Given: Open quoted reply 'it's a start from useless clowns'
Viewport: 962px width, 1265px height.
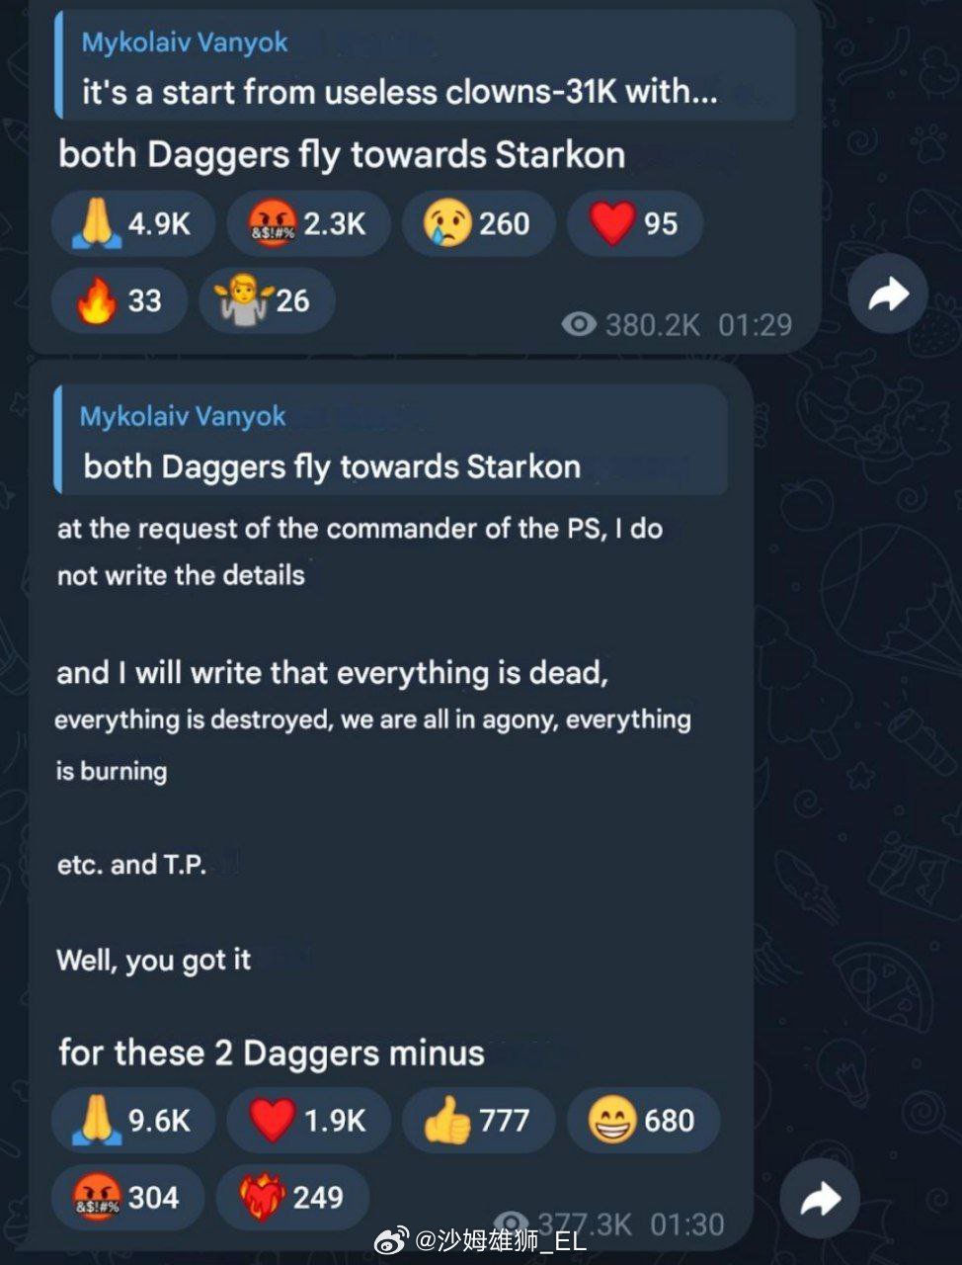Looking at the screenshot, I should tap(425, 67).
